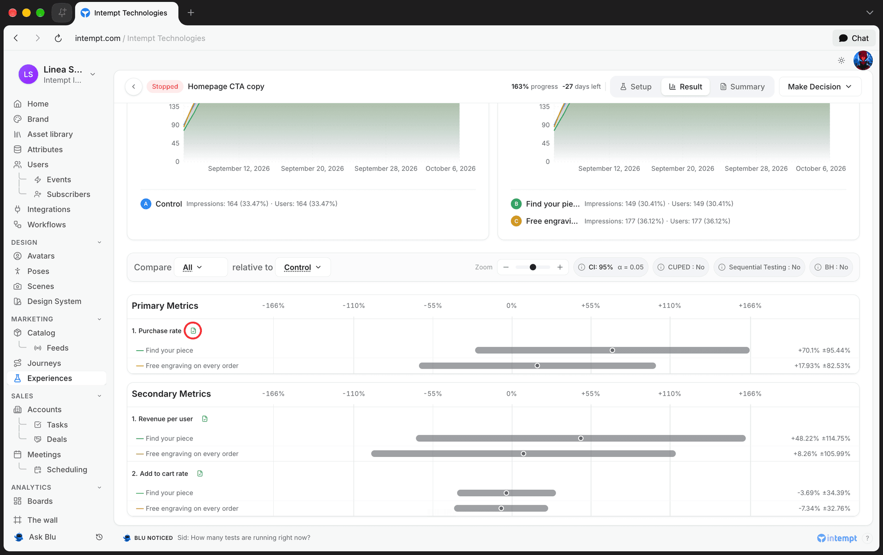Click the BH : No setting pill
Screen dimensions: 883x555
(831, 267)
